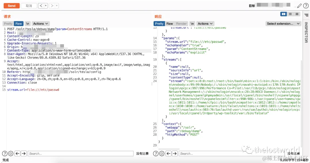
Task: Click the Content-Type header line
Action: click(x=49, y=51)
